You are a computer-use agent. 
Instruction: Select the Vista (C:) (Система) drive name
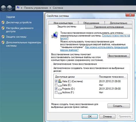(x=72, y=81)
